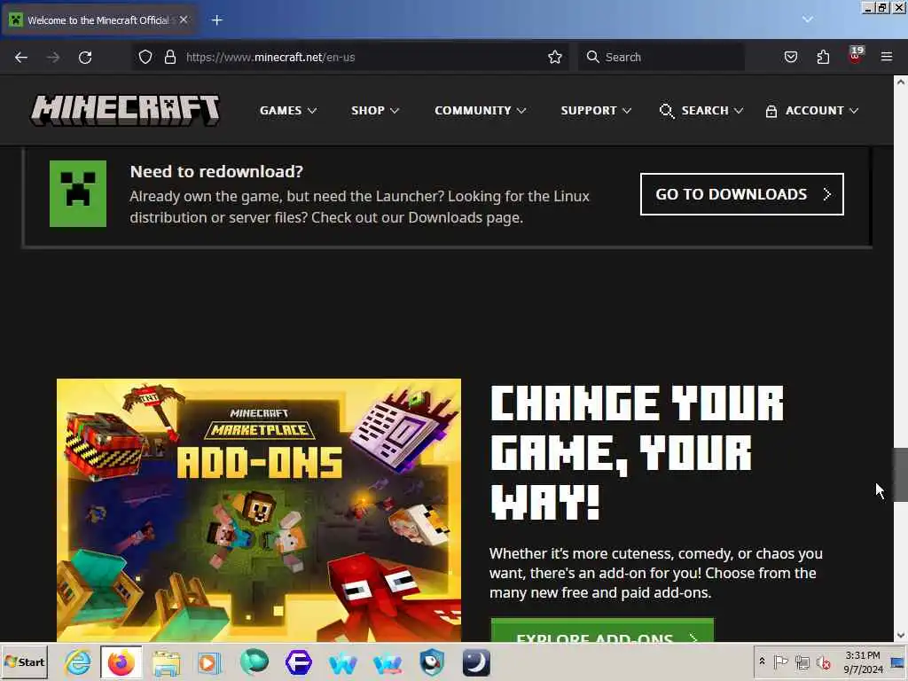Click the page vertical scrollbar thumb
This screenshot has width=908, height=681.
(x=901, y=475)
